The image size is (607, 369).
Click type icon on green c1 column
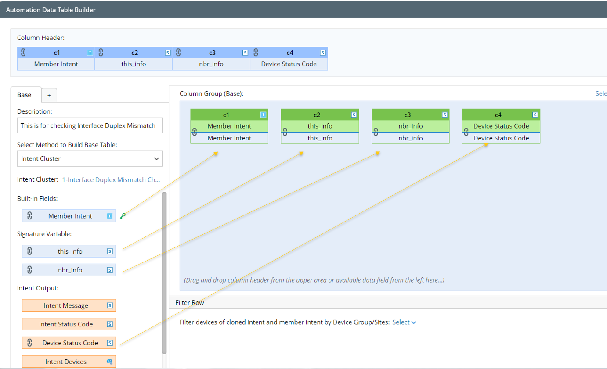coord(263,115)
